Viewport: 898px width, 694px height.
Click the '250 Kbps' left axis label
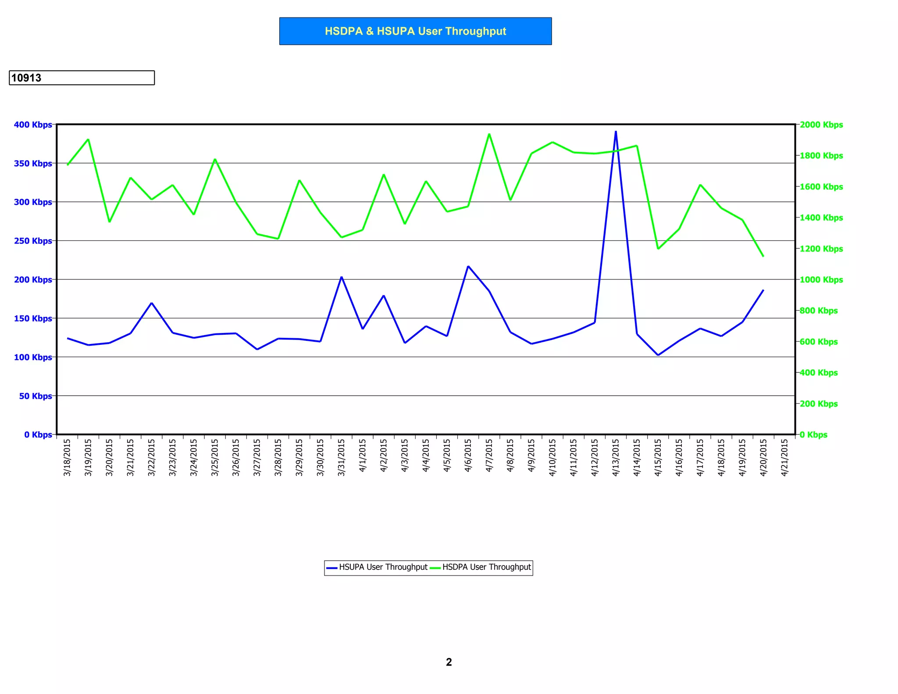point(33,241)
